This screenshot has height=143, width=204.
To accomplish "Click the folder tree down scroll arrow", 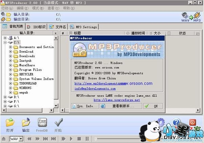I will point(56,105).
